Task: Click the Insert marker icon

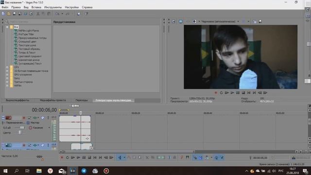Action: (x=182, y=157)
